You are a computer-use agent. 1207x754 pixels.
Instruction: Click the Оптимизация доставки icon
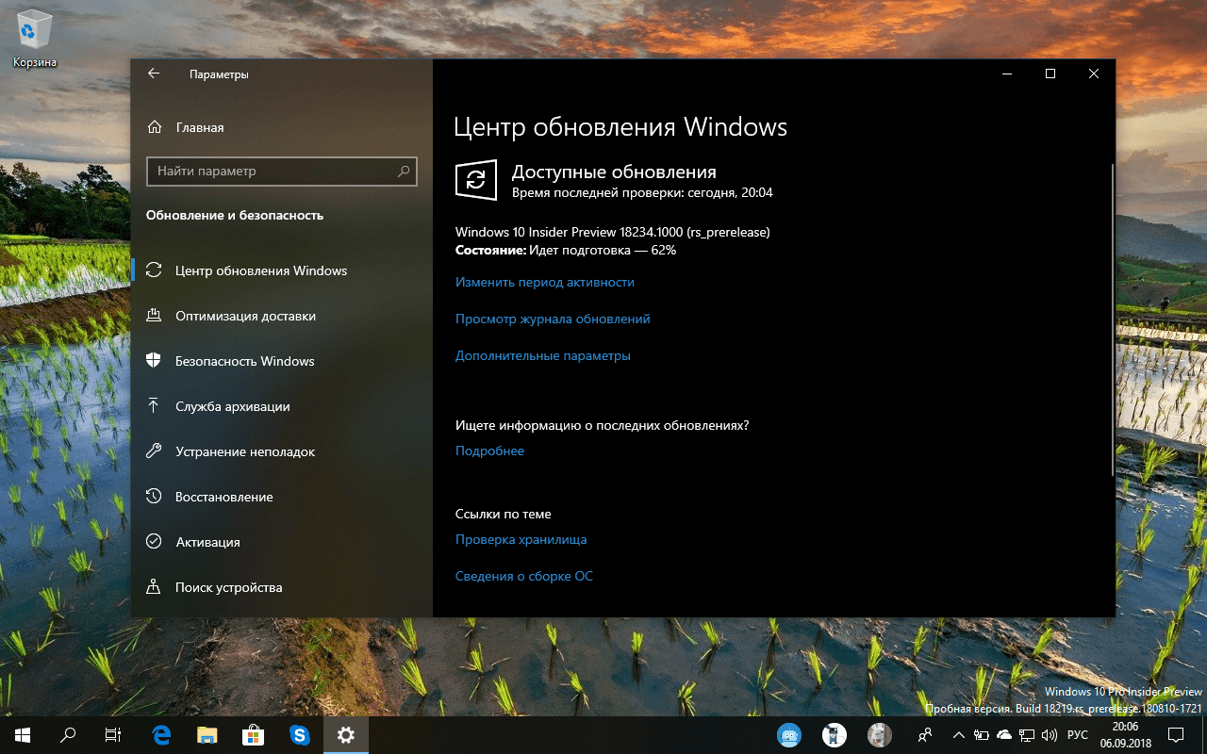coord(154,316)
